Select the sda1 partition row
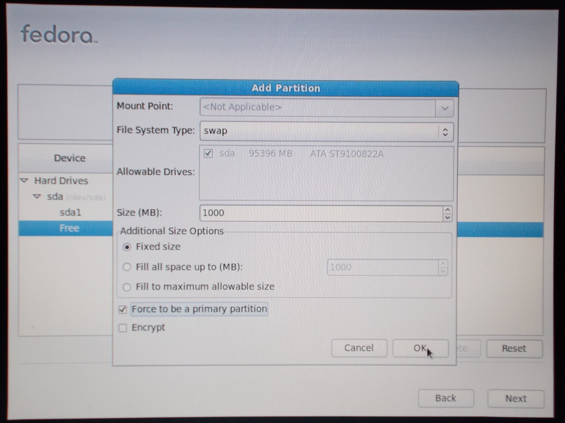The width and height of the screenshot is (565, 423). click(71, 213)
